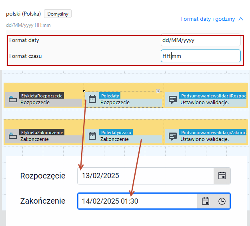
Task: Click the message icon of PodsumowaniewalidacjiRozpoc
Action: coord(173,100)
